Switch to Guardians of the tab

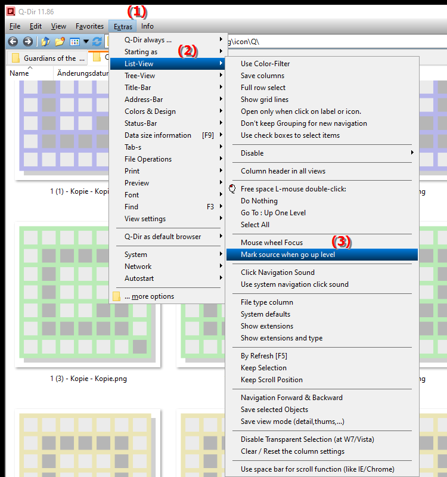click(x=48, y=58)
